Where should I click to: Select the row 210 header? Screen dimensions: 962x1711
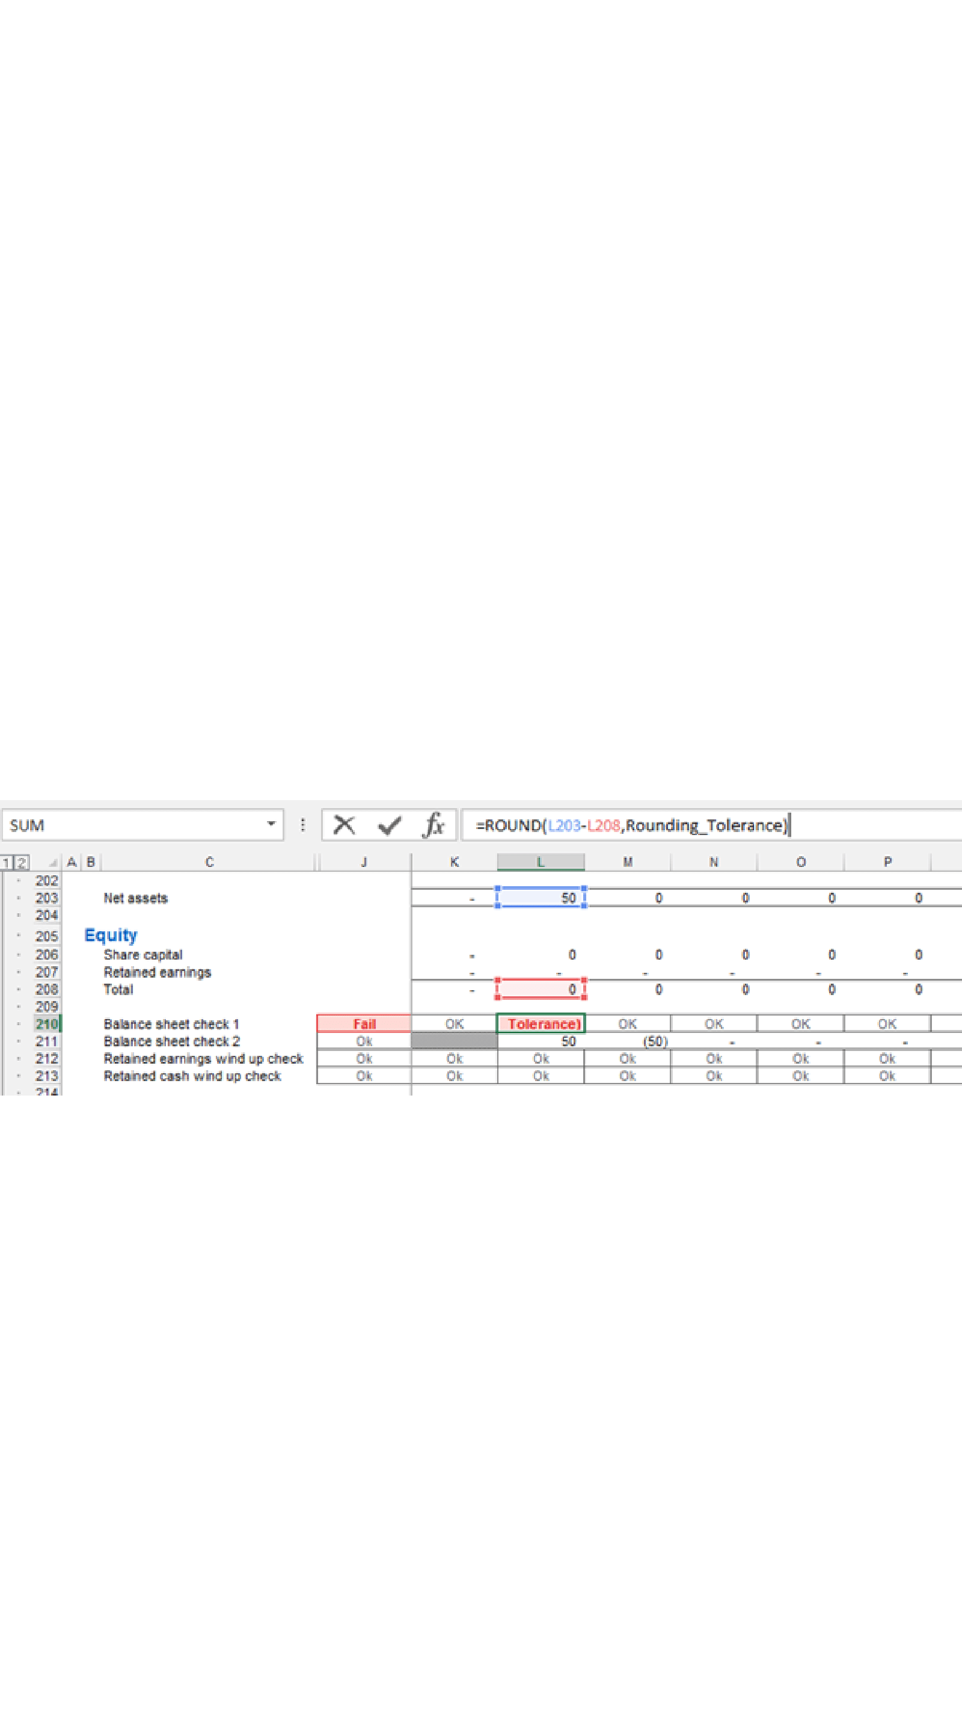tap(46, 1023)
